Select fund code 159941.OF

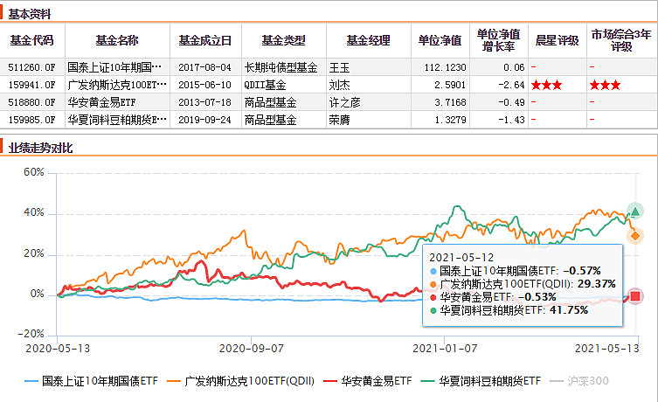[x=31, y=85]
